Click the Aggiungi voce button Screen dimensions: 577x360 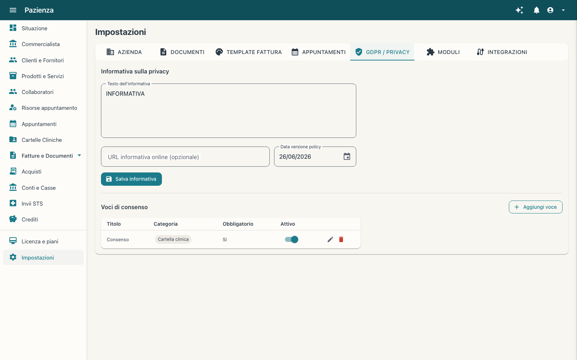(x=536, y=207)
